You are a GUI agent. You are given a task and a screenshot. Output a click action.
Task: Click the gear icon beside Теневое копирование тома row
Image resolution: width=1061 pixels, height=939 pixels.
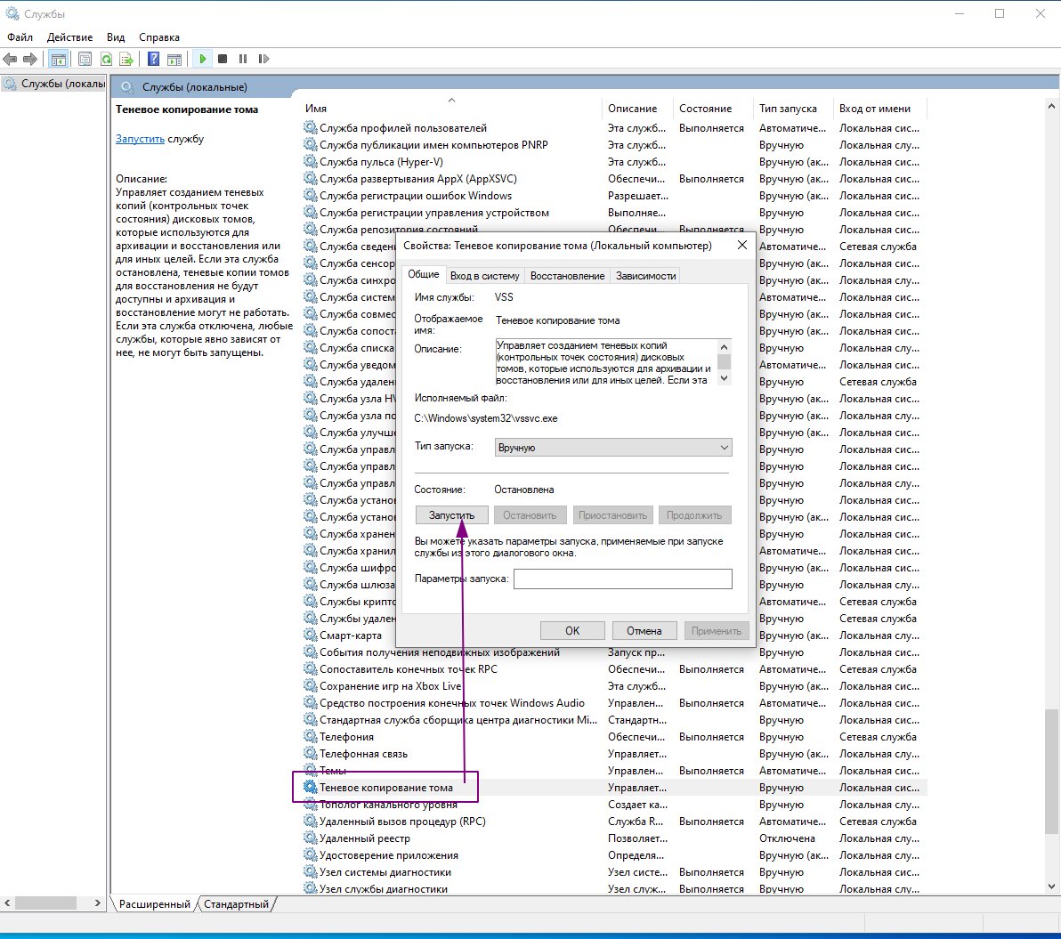pos(310,787)
